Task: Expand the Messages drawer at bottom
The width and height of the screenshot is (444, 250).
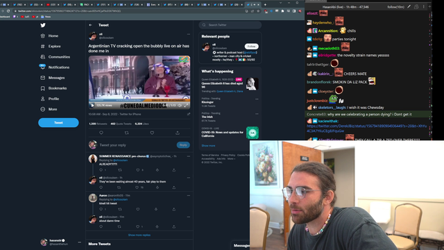Action: click(241, 245)
